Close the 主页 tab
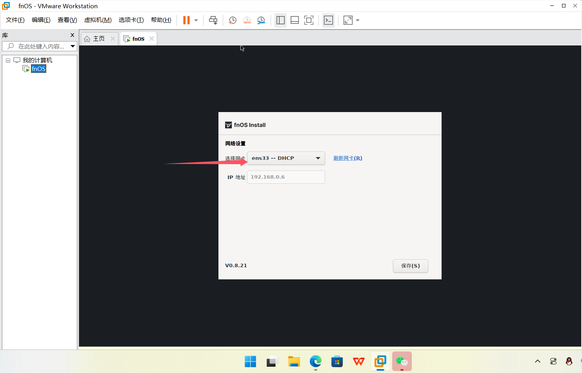582x373 pixels. tap(113, 38)
